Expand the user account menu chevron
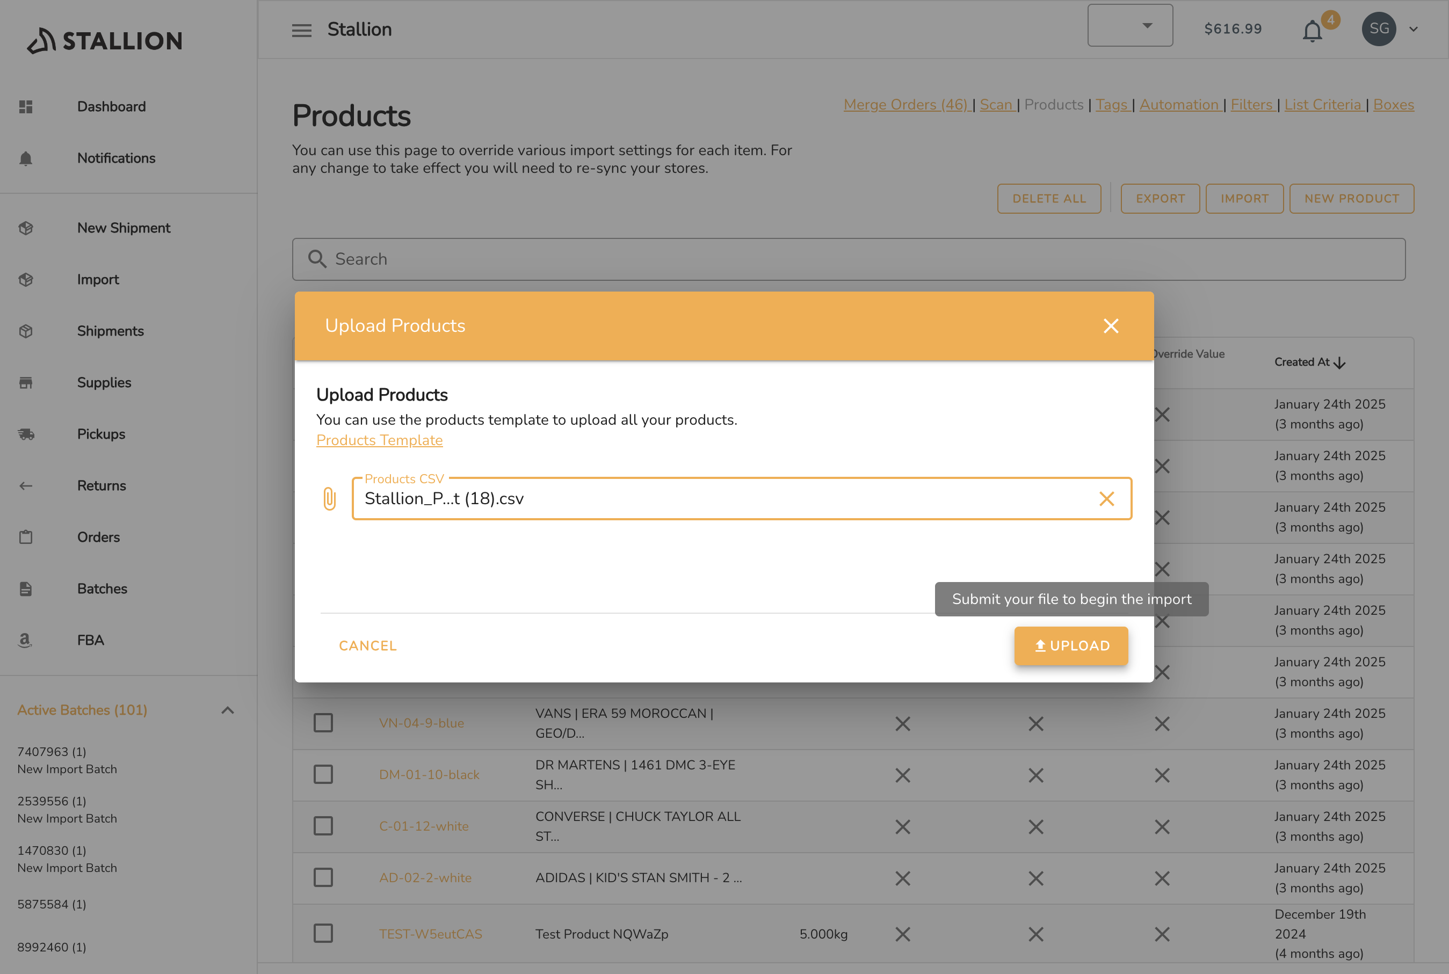 pyautogui.click(x=1413, y=29)
